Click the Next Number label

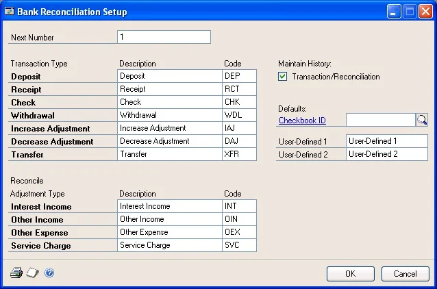coord(32,38)
